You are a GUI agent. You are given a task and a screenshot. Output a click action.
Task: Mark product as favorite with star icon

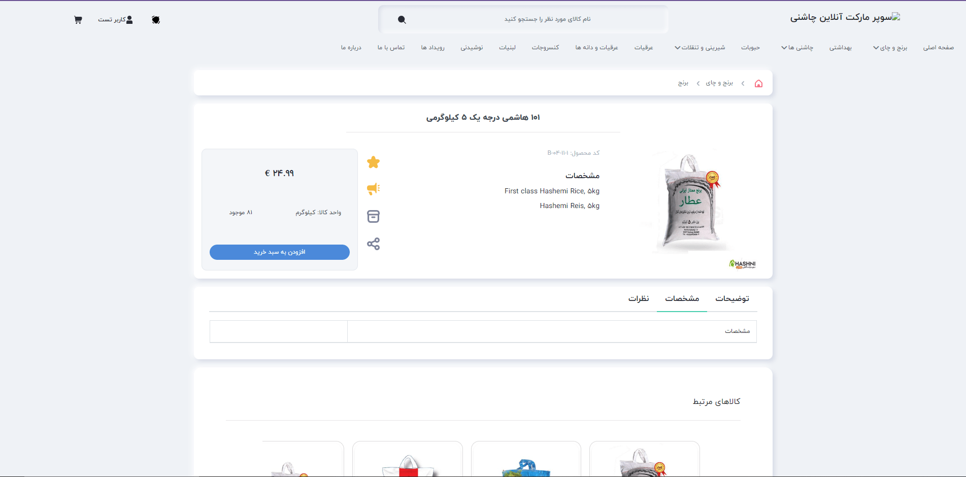pos(373,162)
